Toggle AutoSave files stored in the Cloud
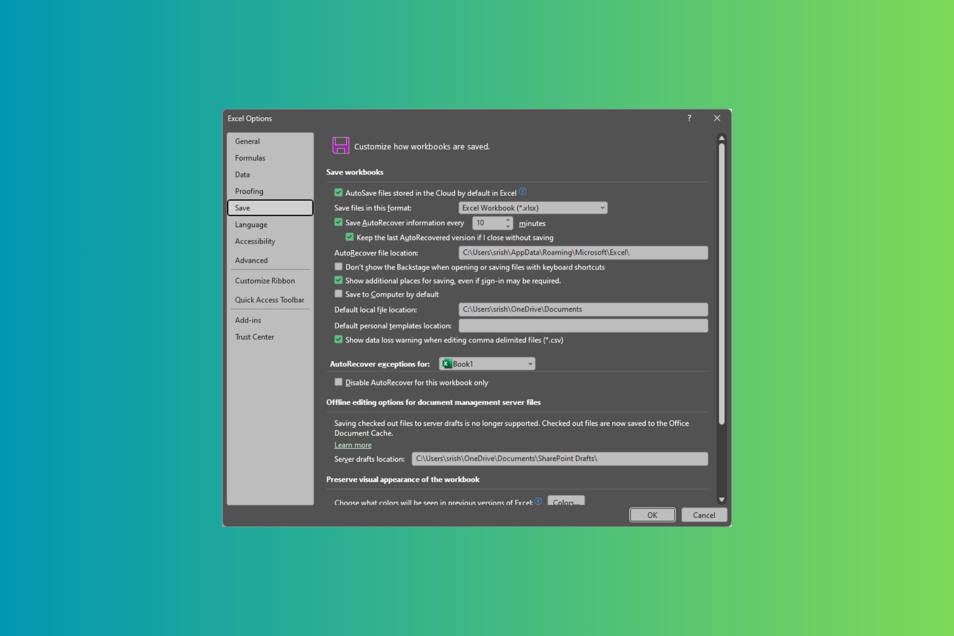Viewport: 954px width, 636px height. (x=338, y=193)
